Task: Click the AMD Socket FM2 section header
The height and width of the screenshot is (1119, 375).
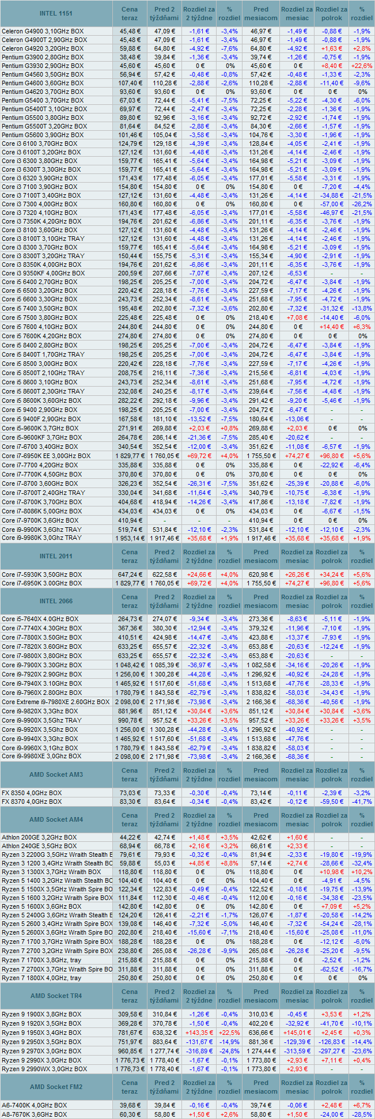Action: 56,1087
